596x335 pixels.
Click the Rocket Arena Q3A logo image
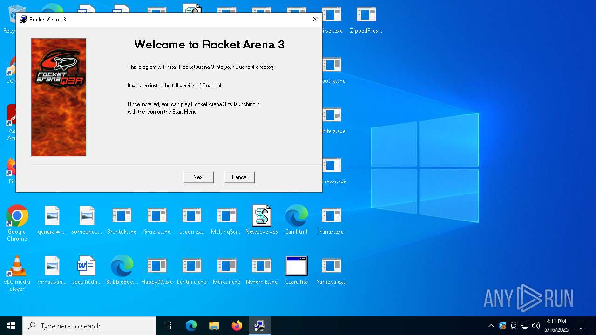(58, 97)
